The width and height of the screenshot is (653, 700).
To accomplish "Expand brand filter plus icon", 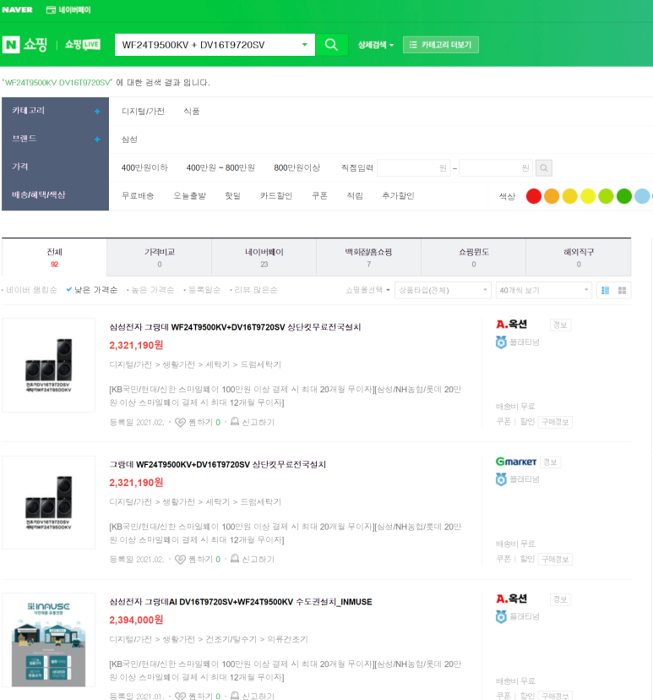I will pos(97,139).
